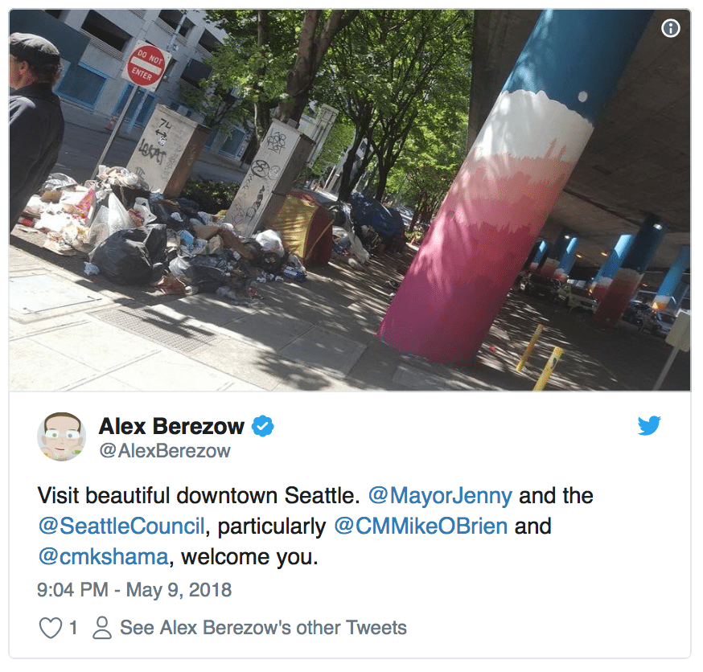Open the @cmkshama mention
The height and width of the screenshot is (672, 703).
103,556
